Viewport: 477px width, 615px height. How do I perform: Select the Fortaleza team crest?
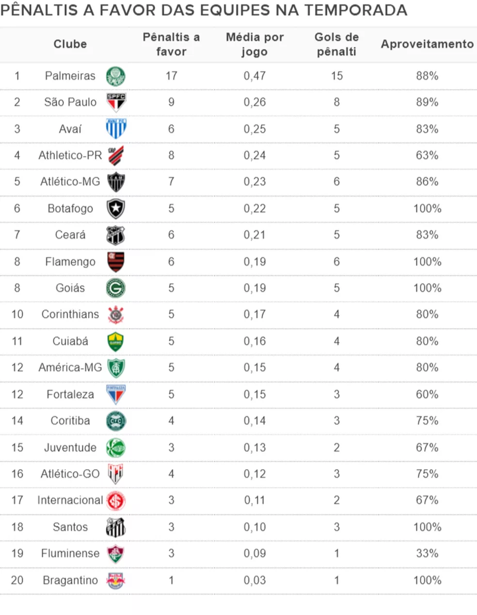point(116,394)
